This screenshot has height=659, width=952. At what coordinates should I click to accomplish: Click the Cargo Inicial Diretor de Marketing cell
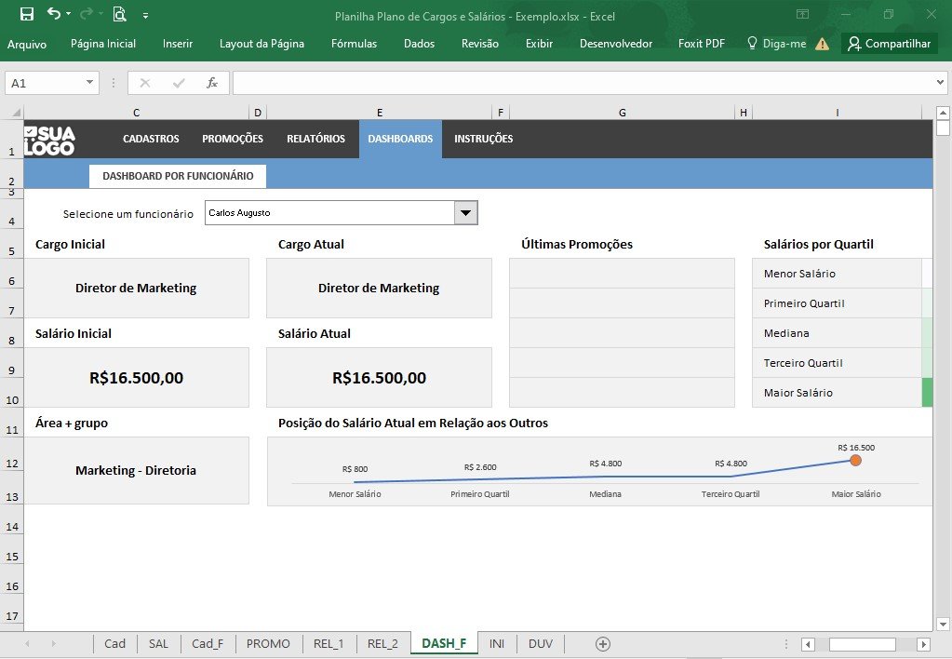click(x=136, y=288)
